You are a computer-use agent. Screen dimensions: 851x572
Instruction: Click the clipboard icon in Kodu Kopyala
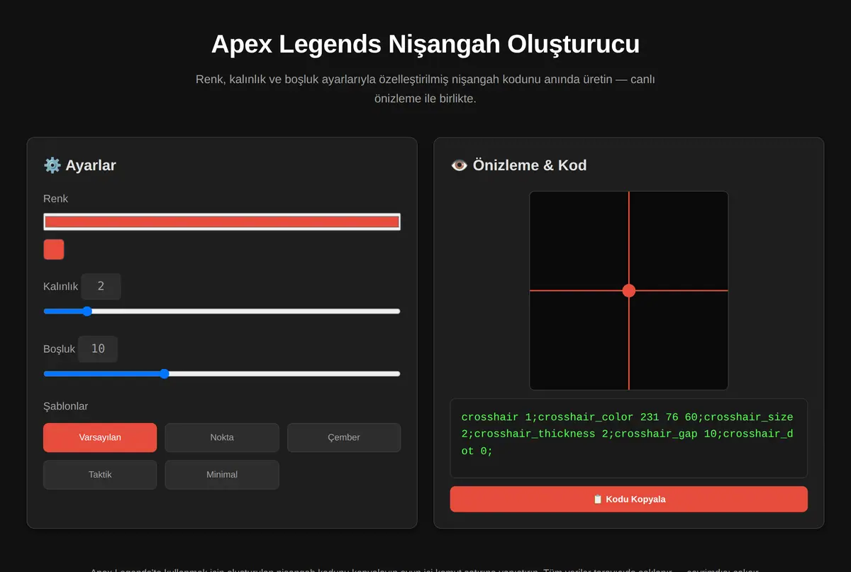[x=598, y=499]
